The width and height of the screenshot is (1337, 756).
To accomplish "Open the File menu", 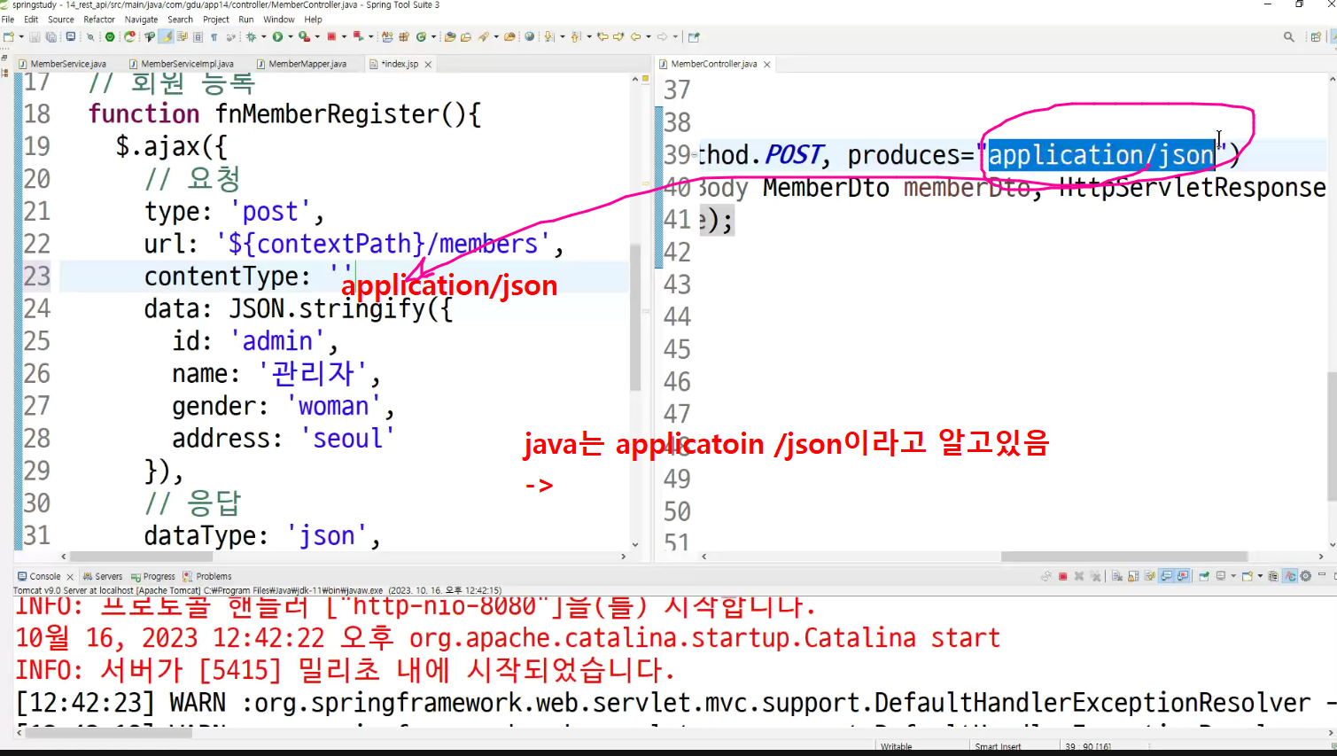I will (8, 19).
